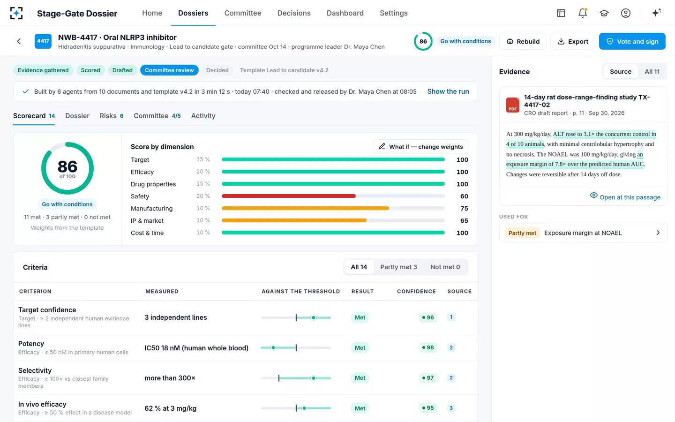
Task: Switch to the Risks tab
Action: 112,116
